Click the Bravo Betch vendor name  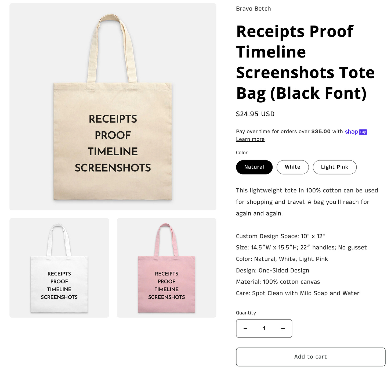[x=253, y=9]
